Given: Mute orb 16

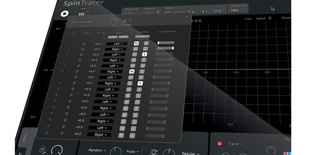Looking at the screenshot, I should pyautogui.click(x=121, y=135).
